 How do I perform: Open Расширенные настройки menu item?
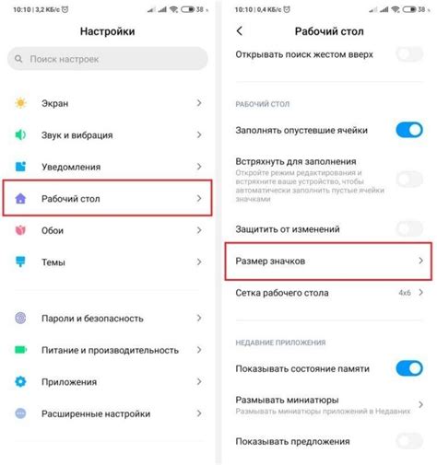pos(108,413)
